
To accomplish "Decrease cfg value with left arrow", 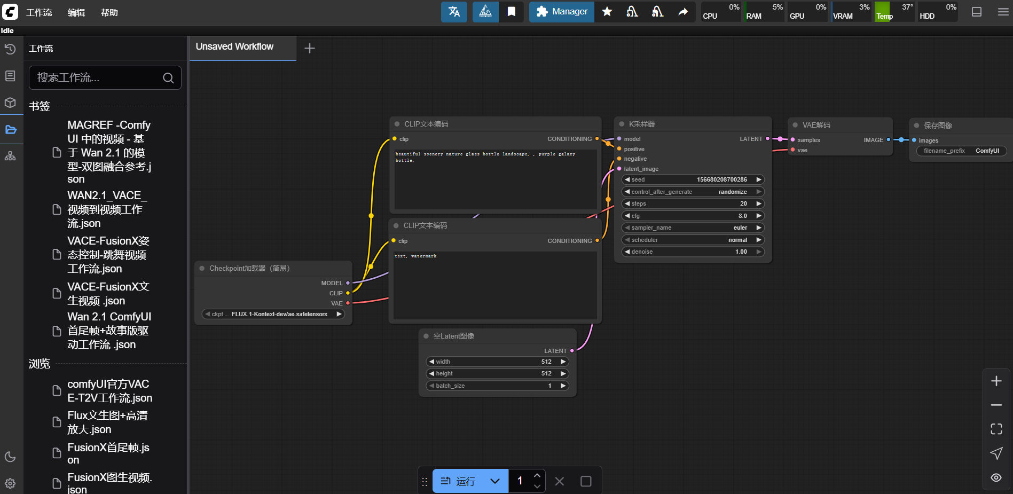I will (x=627, y=216).
